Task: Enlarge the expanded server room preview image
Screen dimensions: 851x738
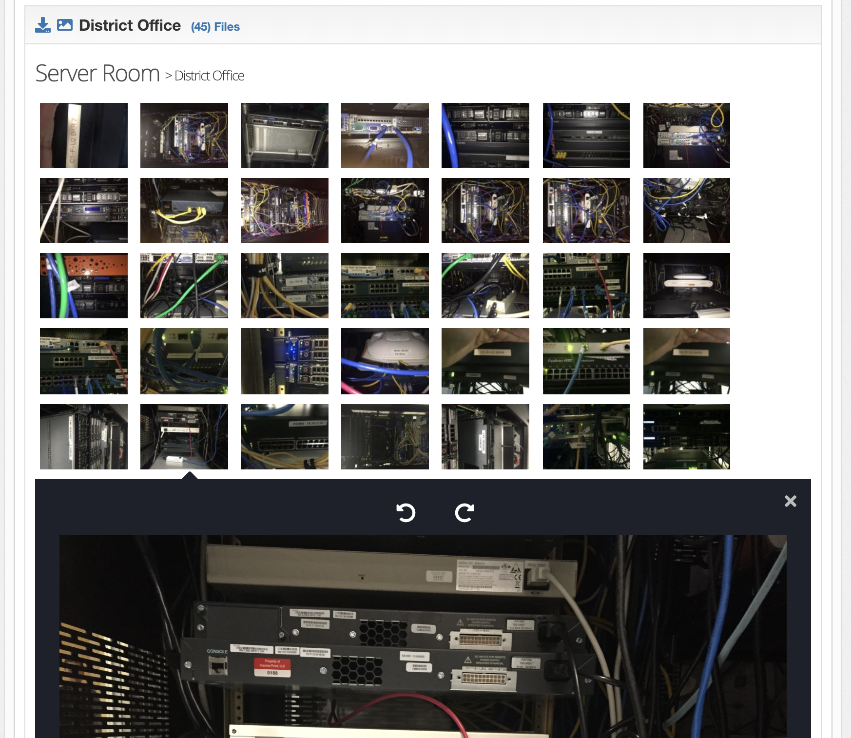Action: pyautogui.click(x=422, y=634)
